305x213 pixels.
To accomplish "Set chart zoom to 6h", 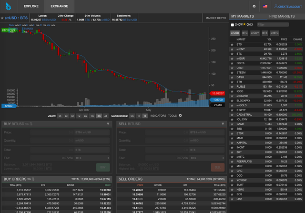I will click(x=60, y=116).
